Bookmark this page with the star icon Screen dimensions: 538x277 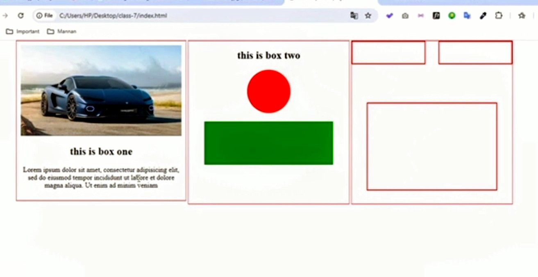[x=368, y=16]
